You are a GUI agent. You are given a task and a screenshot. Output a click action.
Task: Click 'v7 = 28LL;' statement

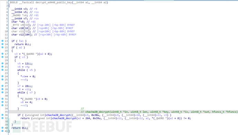25,86
